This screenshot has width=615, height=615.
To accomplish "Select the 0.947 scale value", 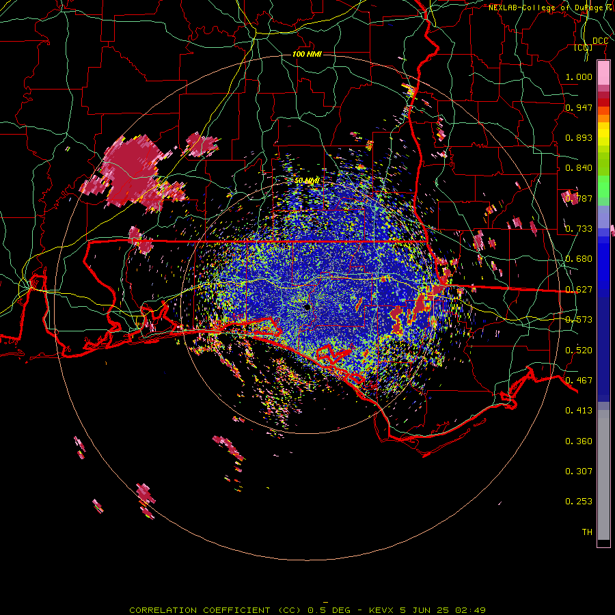I will point(579,107).
